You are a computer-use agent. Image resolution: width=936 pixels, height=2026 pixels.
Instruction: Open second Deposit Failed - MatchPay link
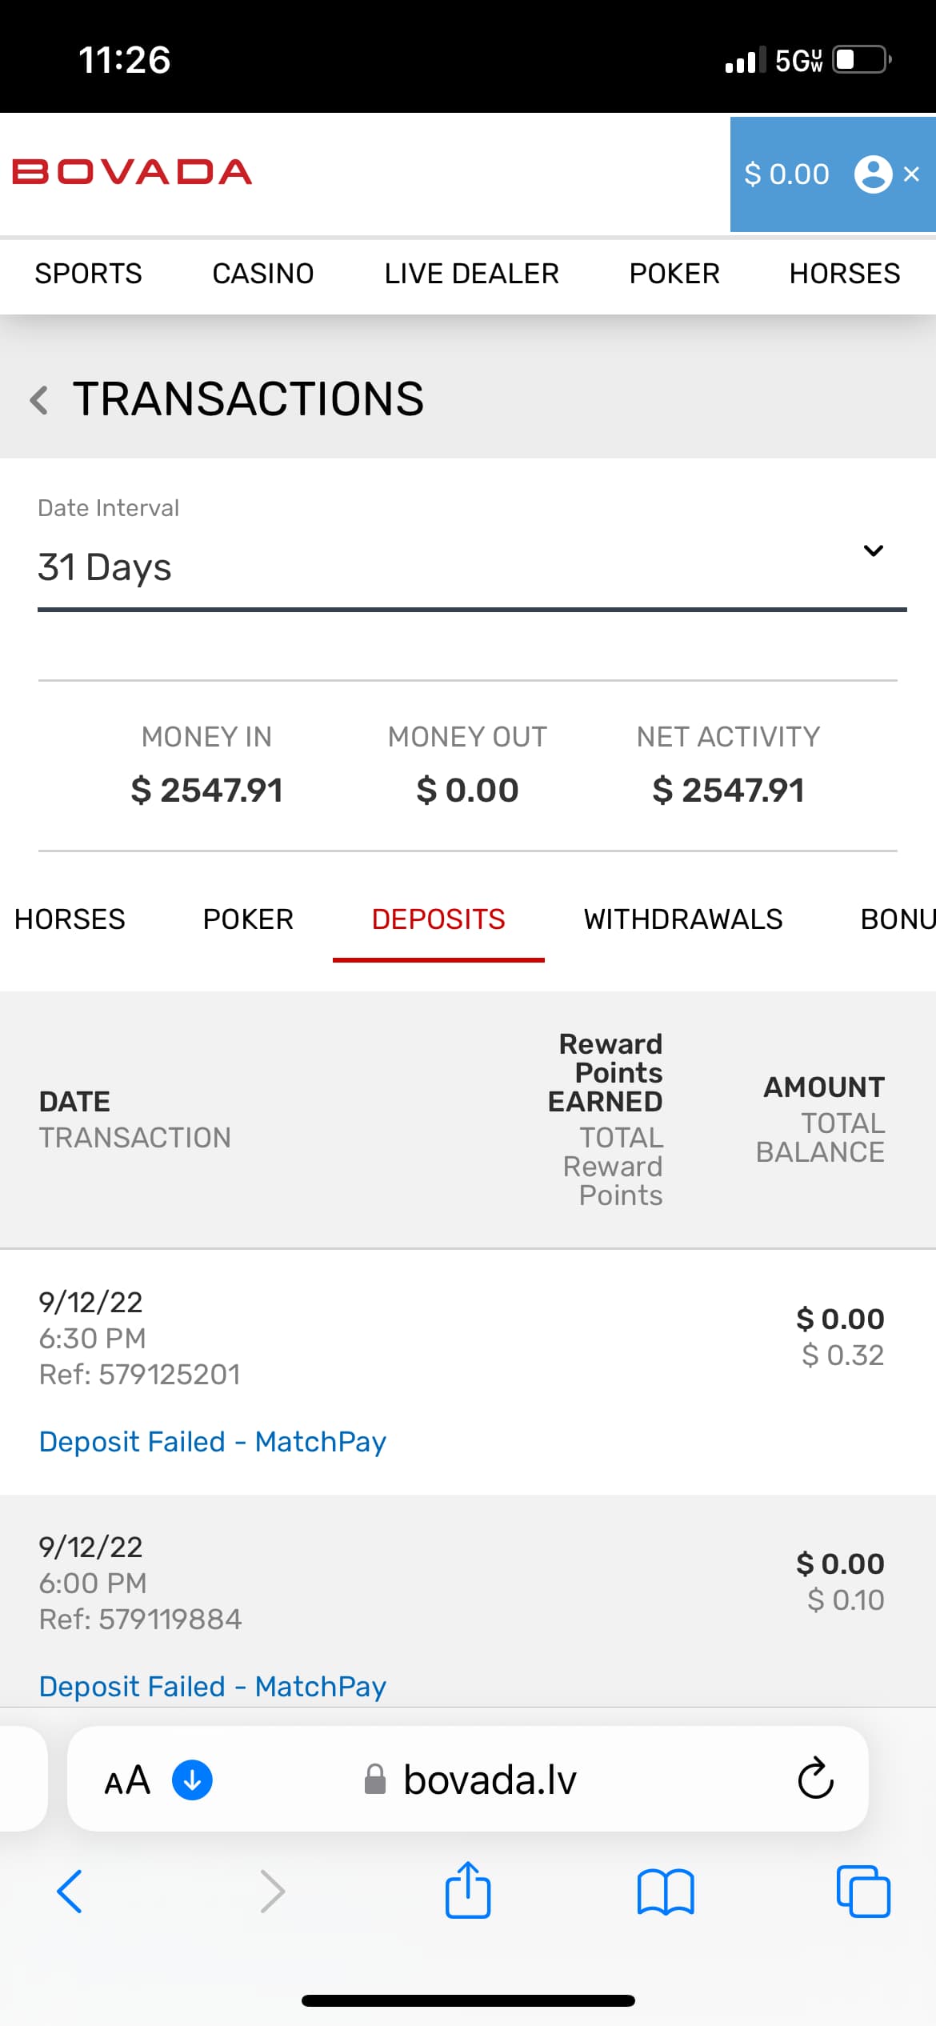(213, 1686)
